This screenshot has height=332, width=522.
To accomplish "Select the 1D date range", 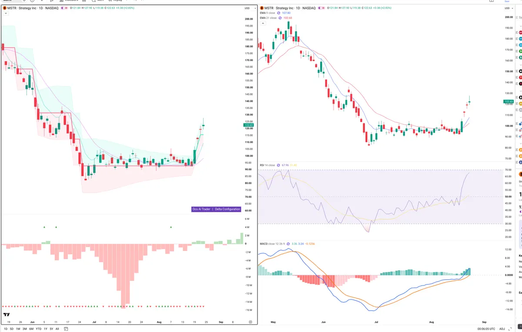I will pyautogui.click(x=6, y=329).
